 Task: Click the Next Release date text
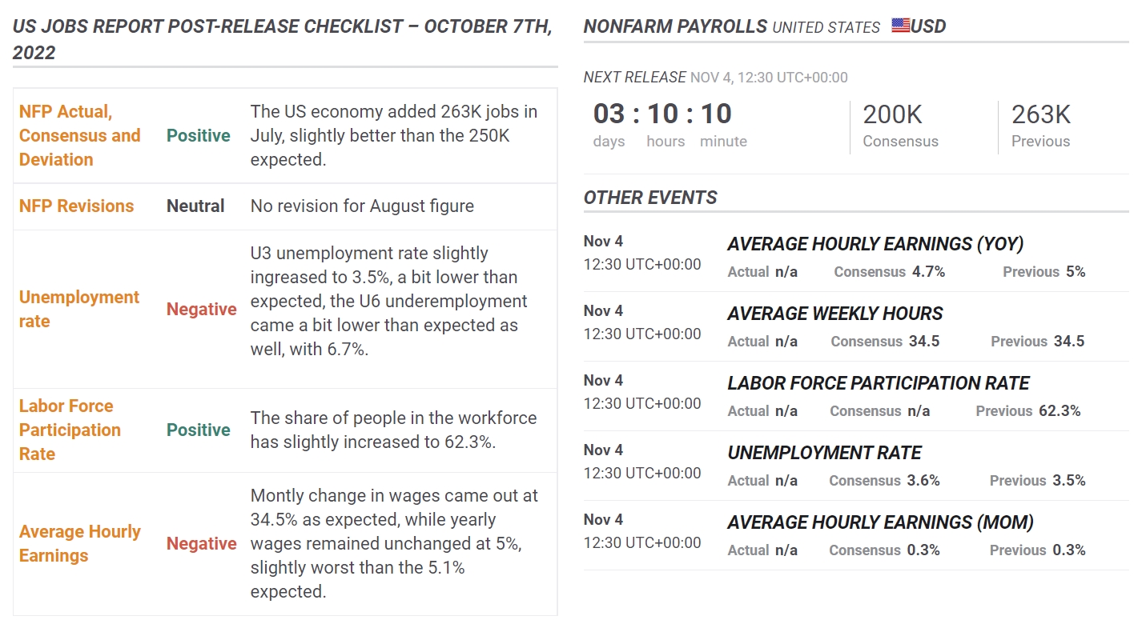coord(769,78)
